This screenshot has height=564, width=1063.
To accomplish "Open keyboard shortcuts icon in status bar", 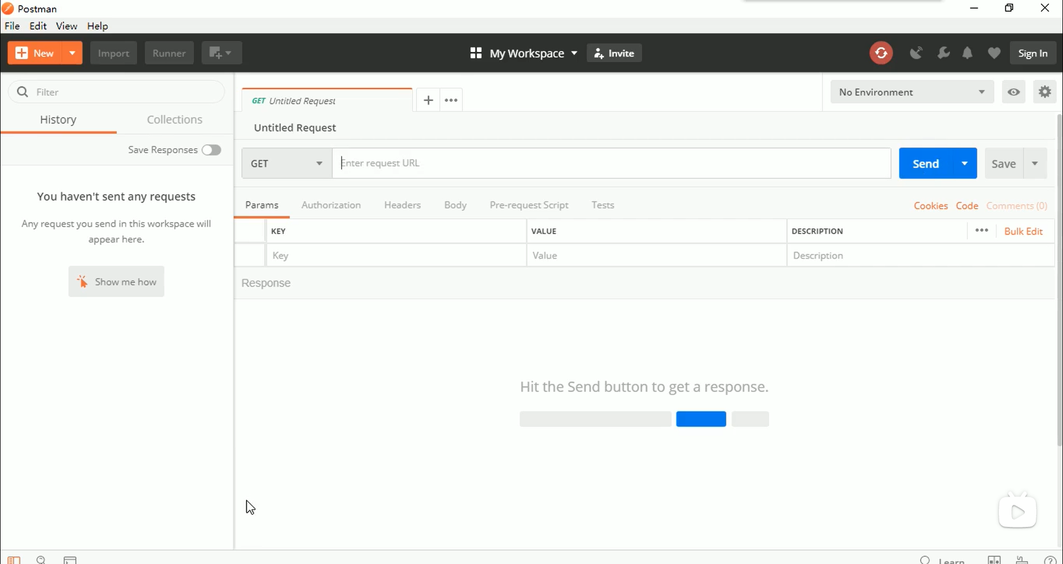I will pyautogui.click(x=1022, y=560).
